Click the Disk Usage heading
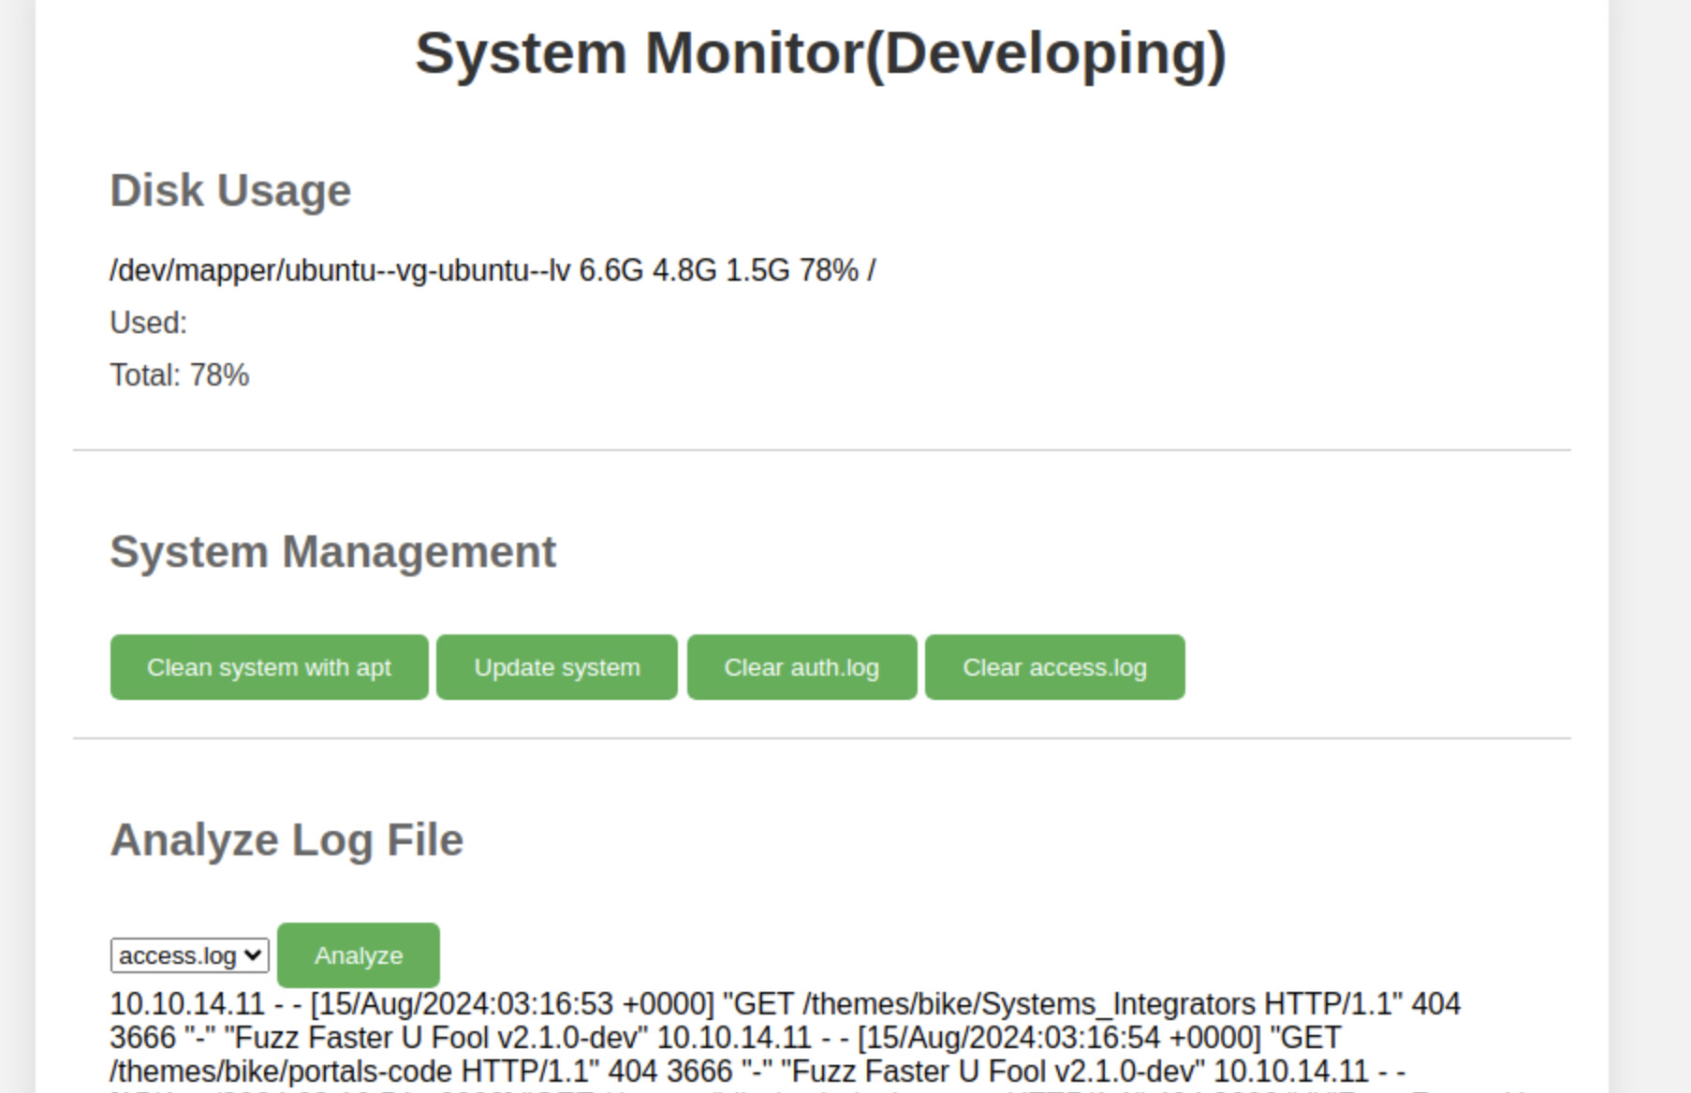The height and width of the screenshot is (1093, 1691). 230,191
